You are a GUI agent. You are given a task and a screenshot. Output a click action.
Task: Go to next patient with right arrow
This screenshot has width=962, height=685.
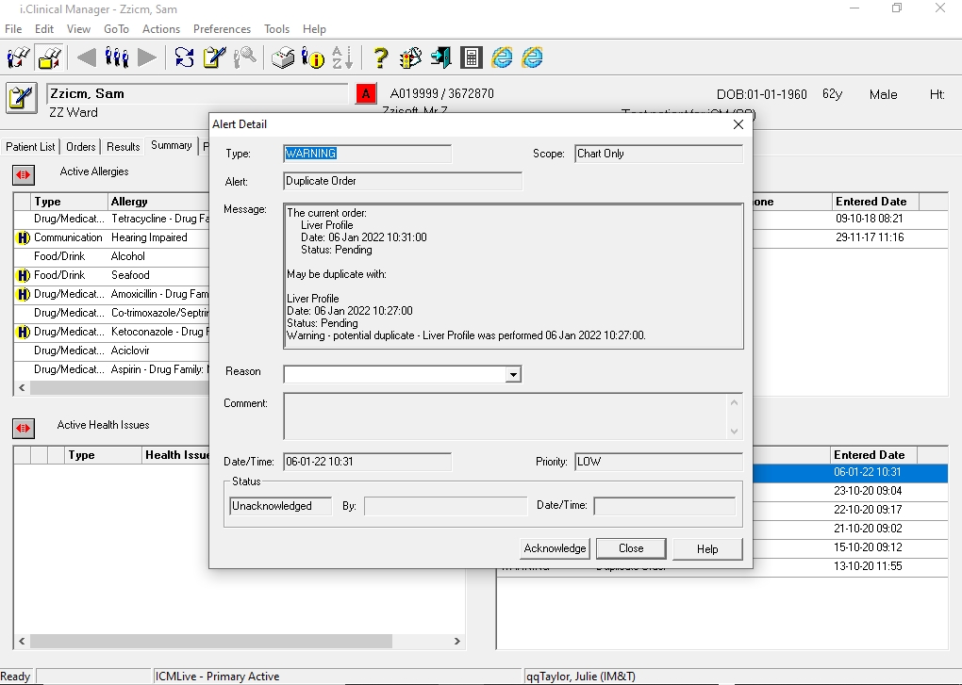[147, 57]
